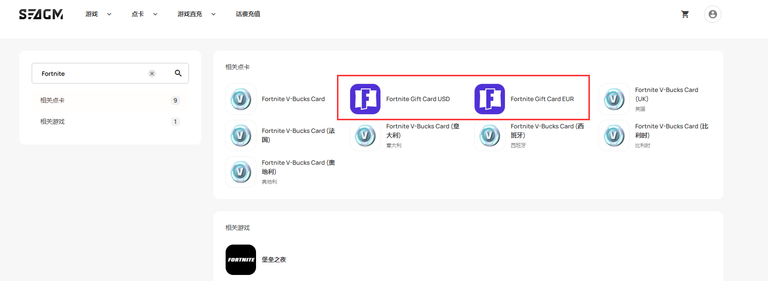Expand the 游戏直充 dropdown menu
768x281 pixels.
pos(196,14)
